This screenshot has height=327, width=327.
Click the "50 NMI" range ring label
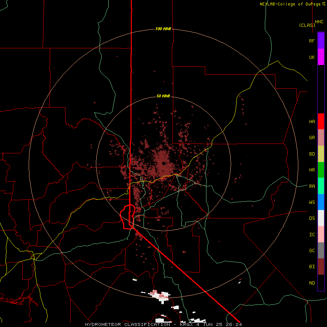point(163,96)
